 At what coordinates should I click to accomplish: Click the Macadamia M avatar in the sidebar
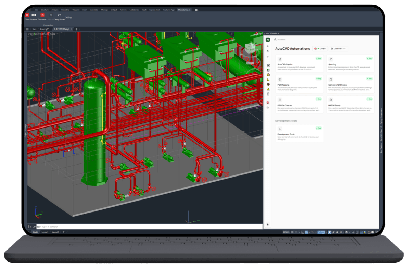coord(267,40)
